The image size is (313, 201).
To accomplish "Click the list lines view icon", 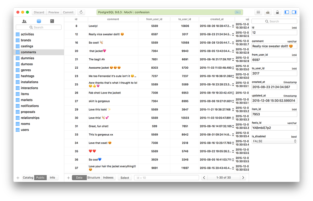I will click(x=258, y=12).
